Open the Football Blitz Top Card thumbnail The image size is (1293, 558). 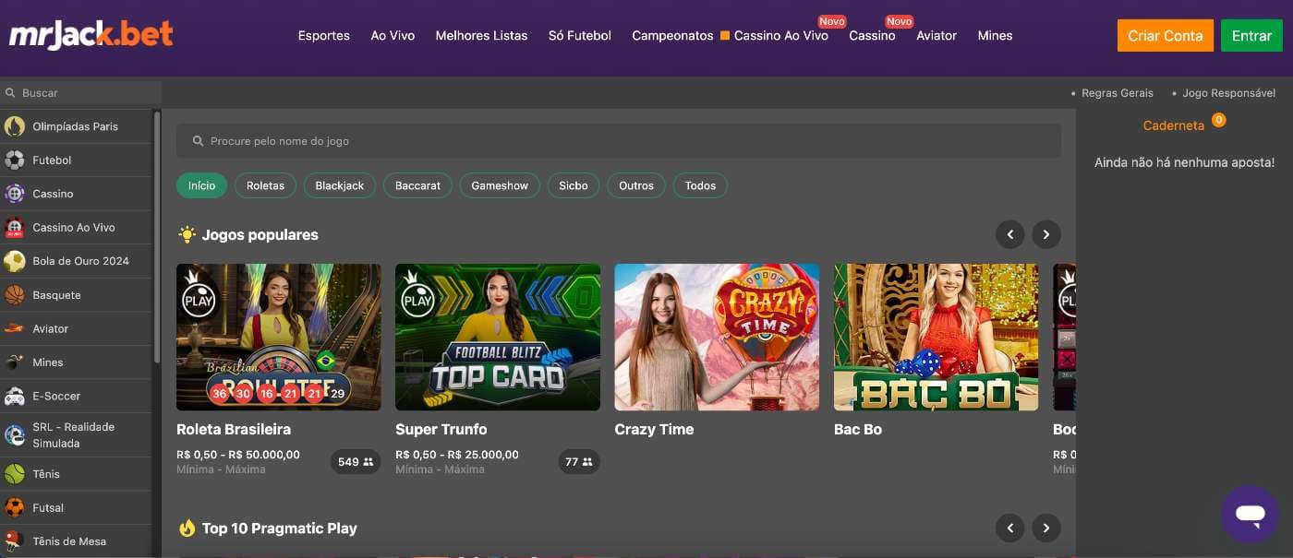pyautogui.click(x=498, y=338)
